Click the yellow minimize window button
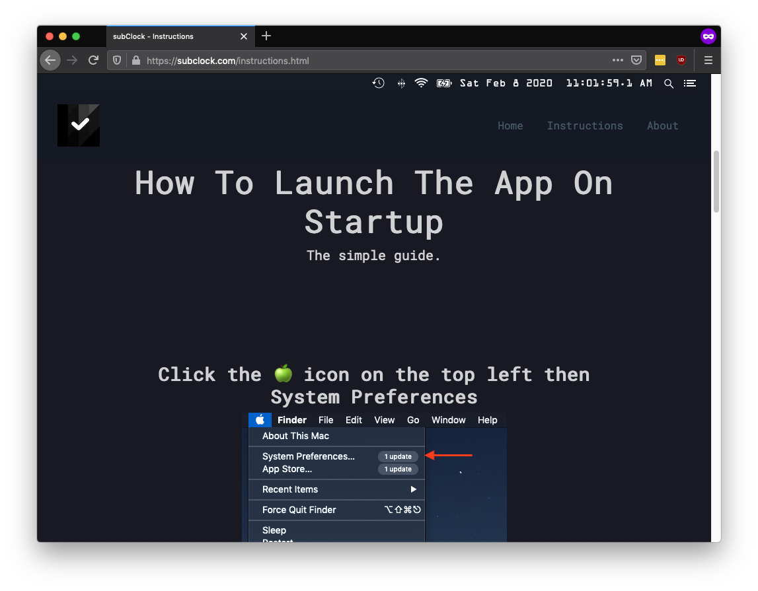 coord(62,36)
